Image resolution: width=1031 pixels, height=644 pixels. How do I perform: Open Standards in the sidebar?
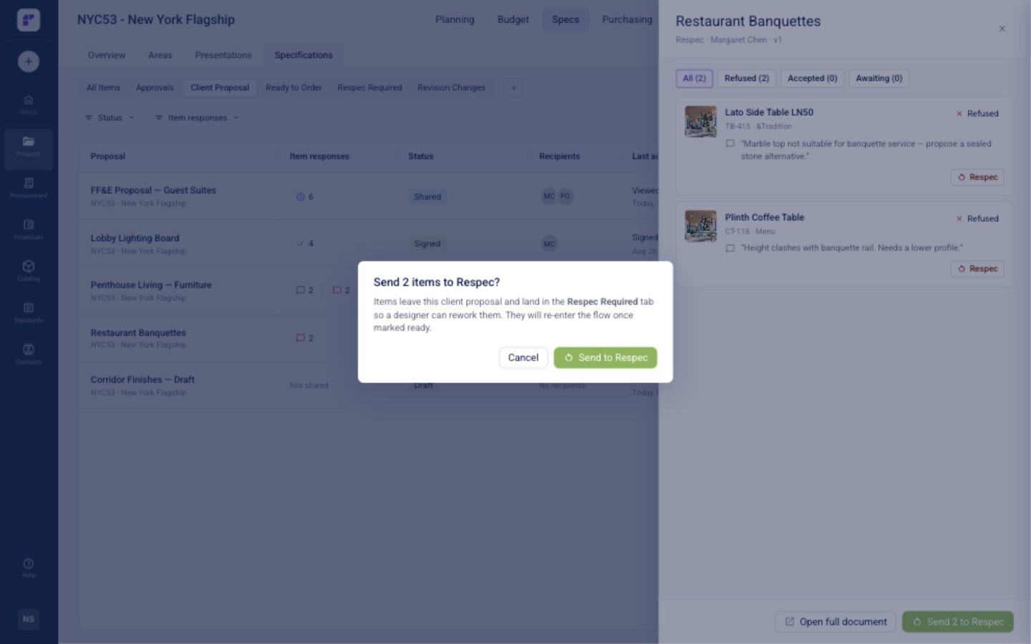[29, 312]
